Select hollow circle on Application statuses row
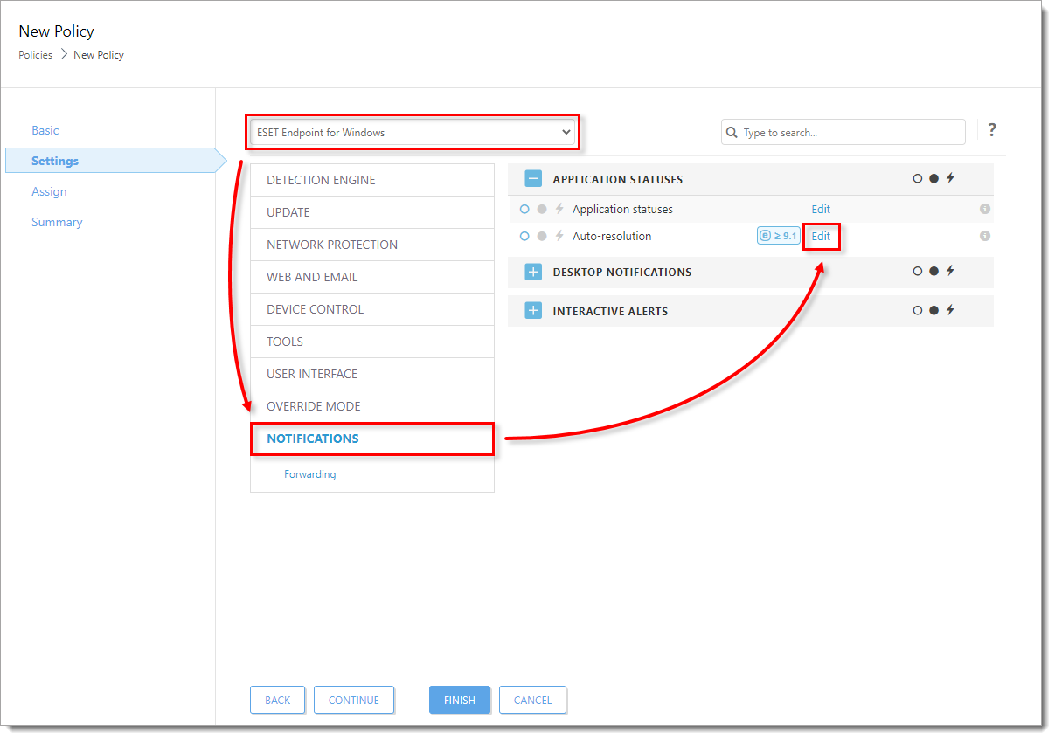The width and height of the screenshot is (1055, 739). (524, 210)
